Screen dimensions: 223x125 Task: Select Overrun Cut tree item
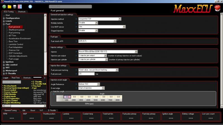[x=14, y=50]
